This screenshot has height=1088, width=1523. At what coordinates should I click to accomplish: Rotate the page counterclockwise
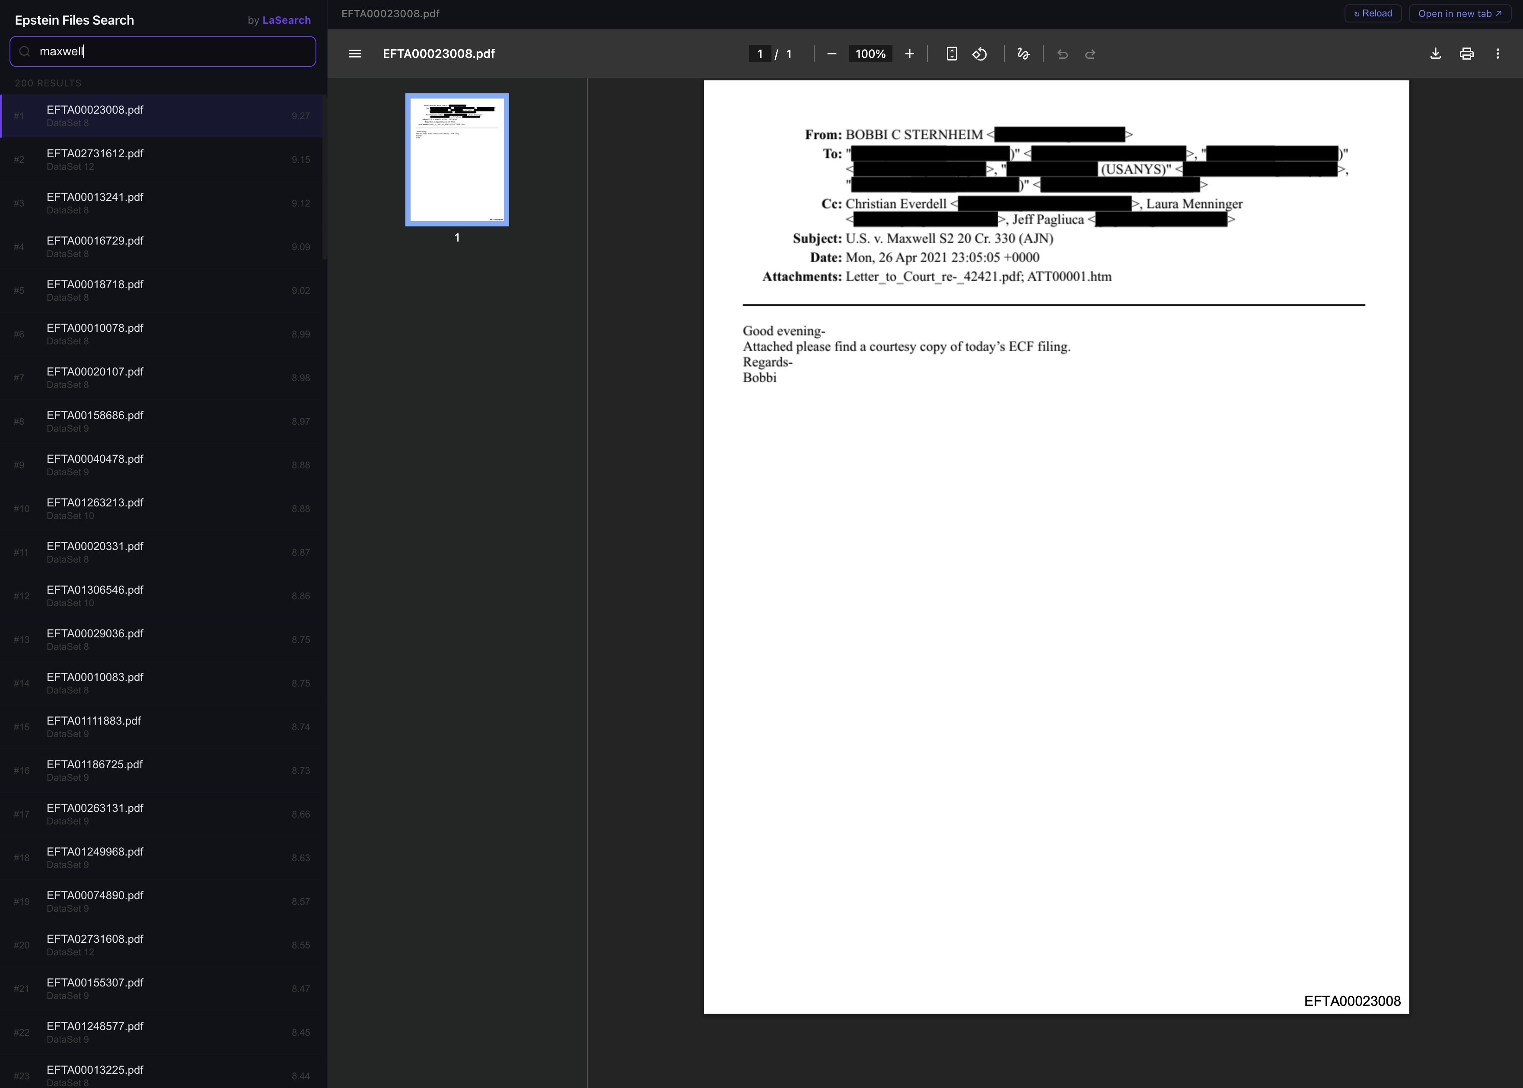(979, 54)
